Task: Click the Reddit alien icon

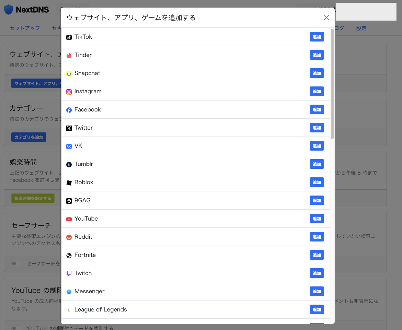Action: [x=69, y=237]
